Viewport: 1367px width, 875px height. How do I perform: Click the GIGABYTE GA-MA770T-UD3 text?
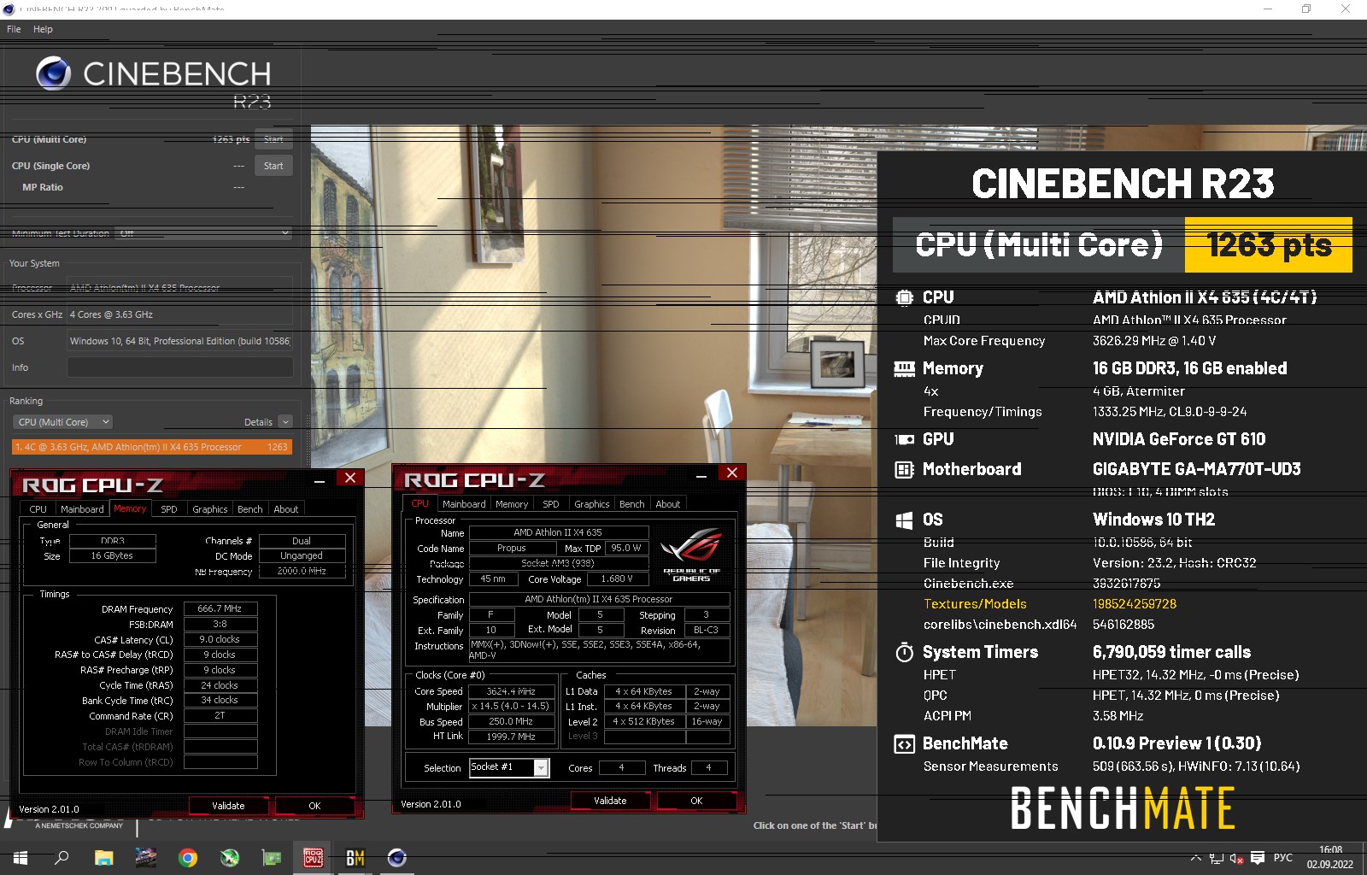(1196, 469)
